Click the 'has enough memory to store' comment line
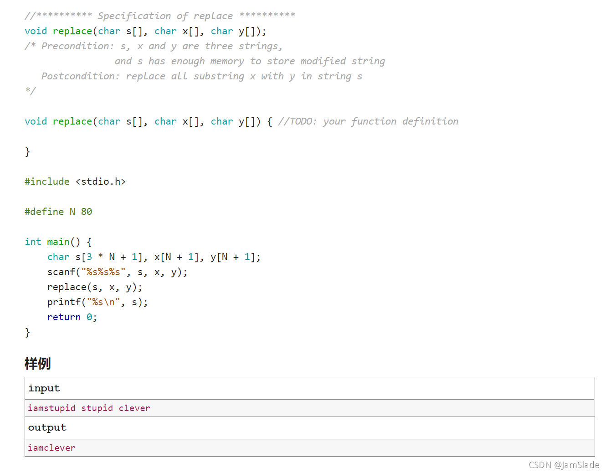 [x=250, y=61]
